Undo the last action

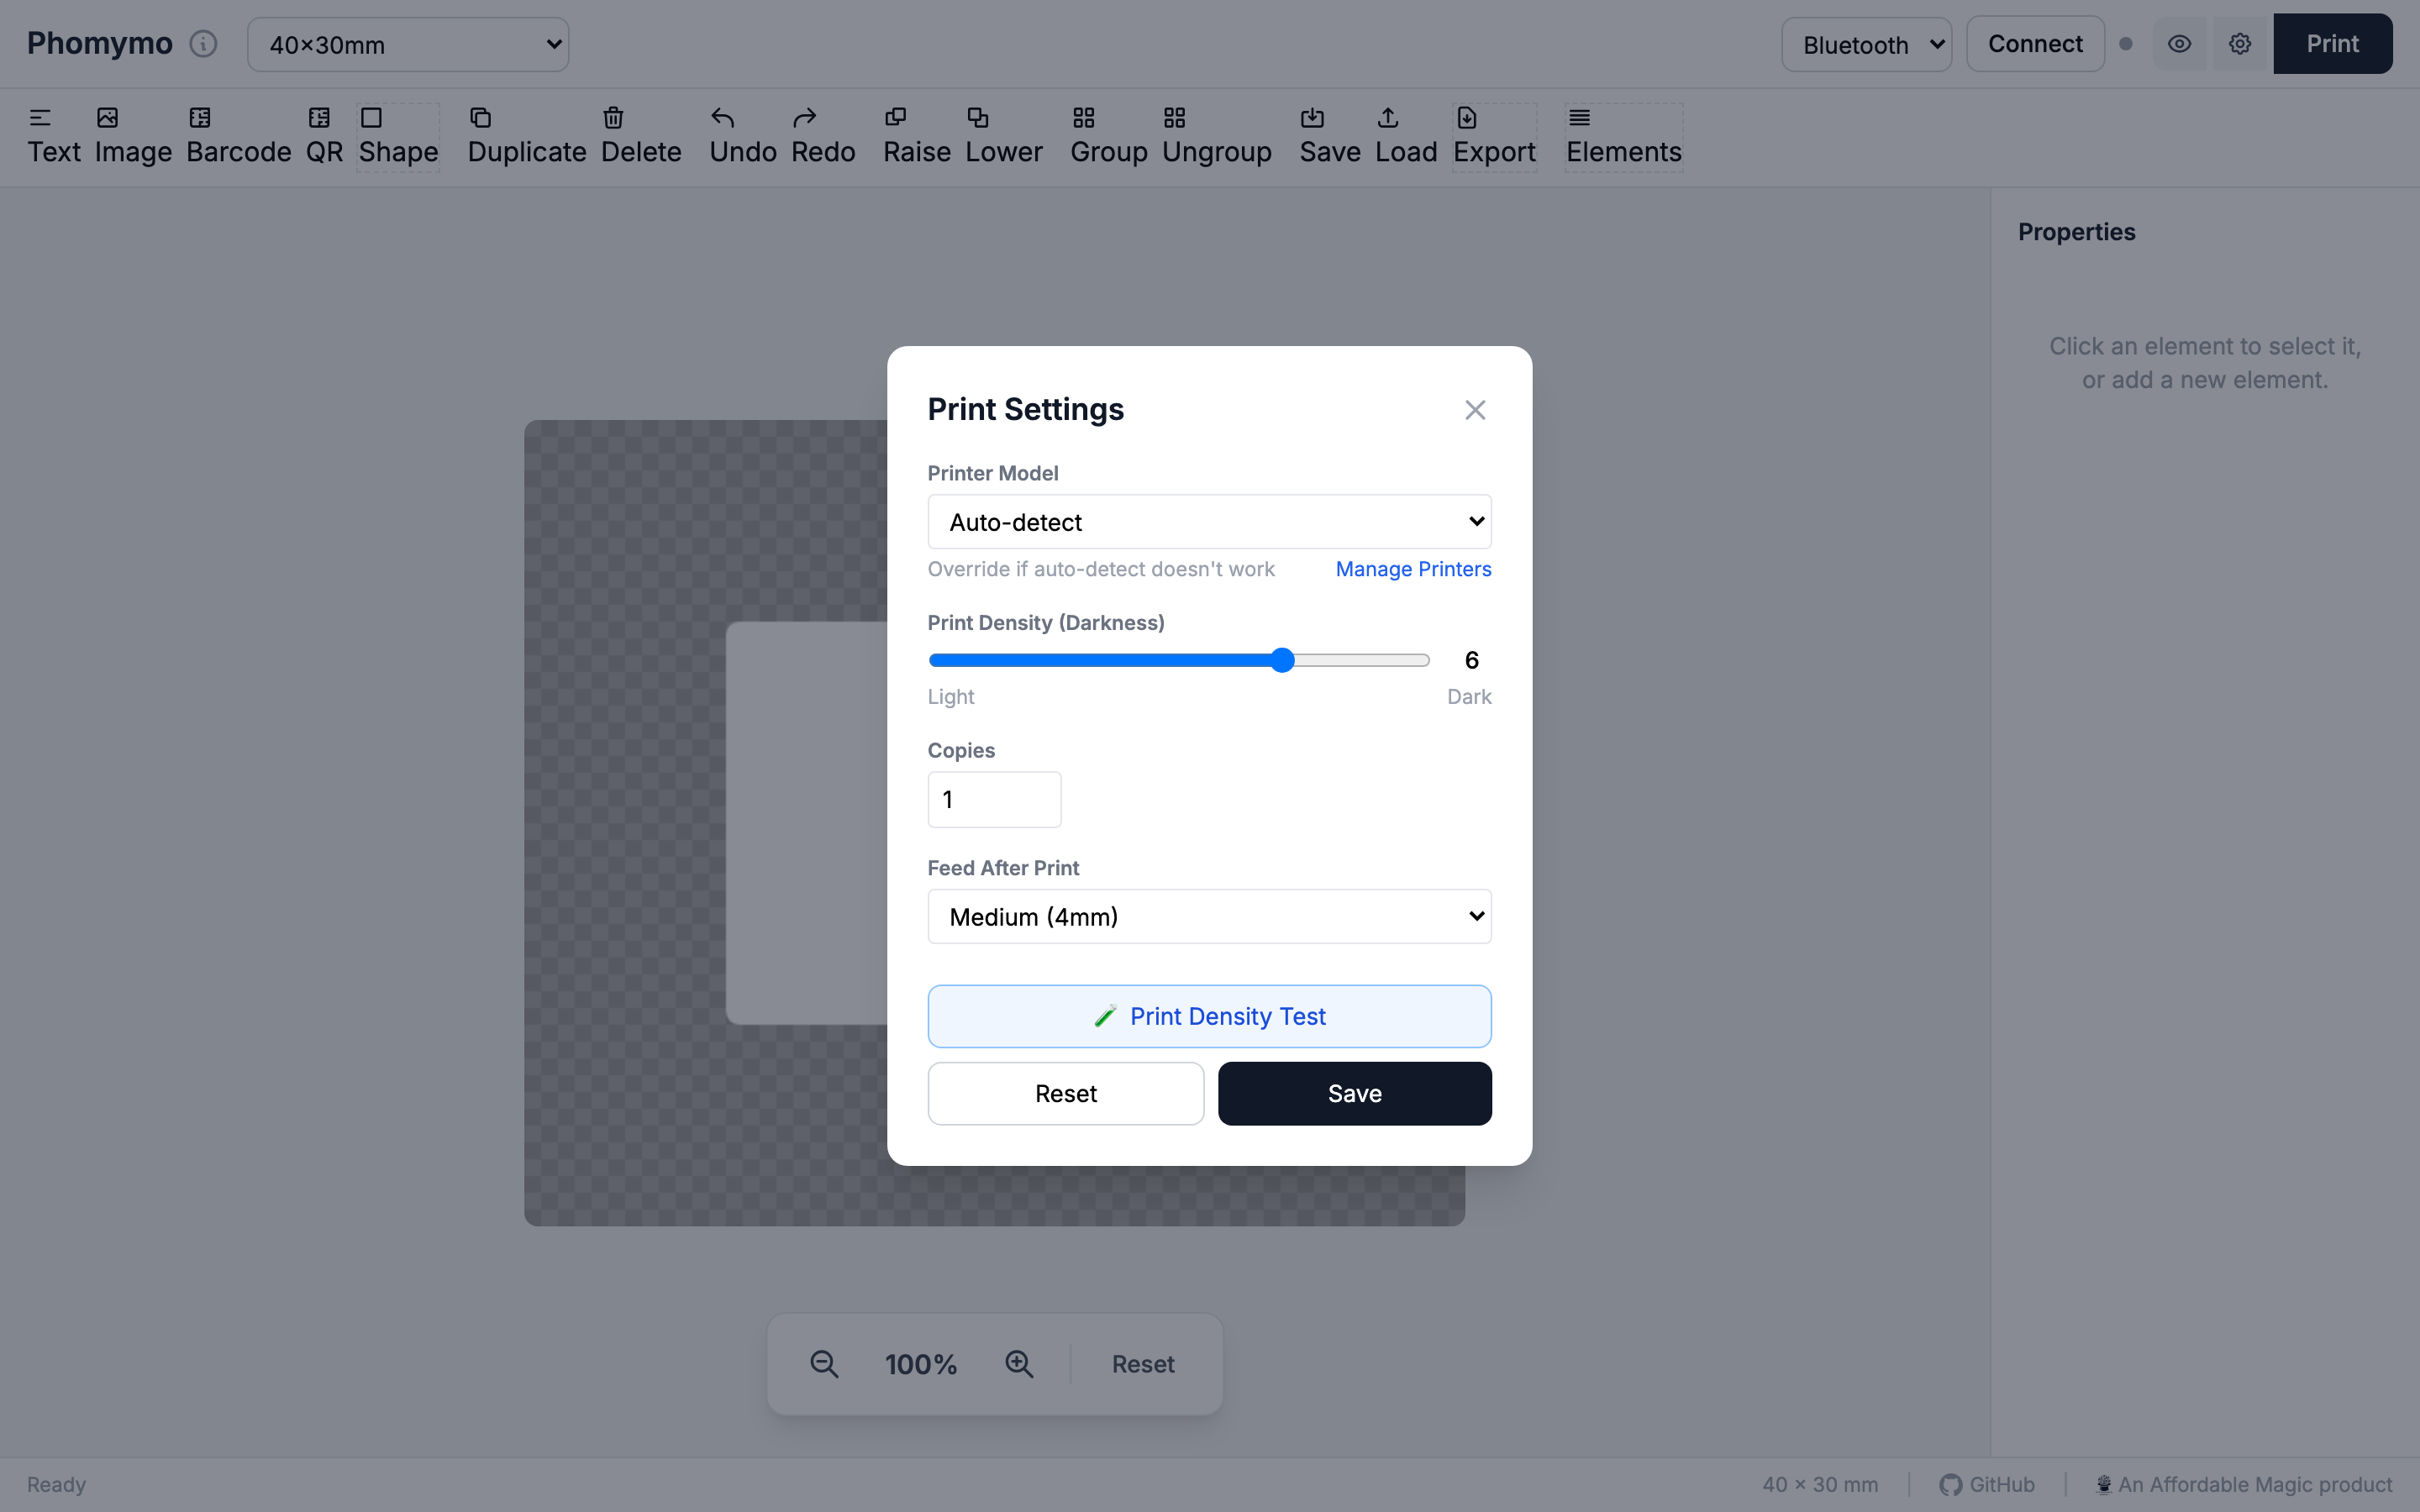click(x=742, y=136)
